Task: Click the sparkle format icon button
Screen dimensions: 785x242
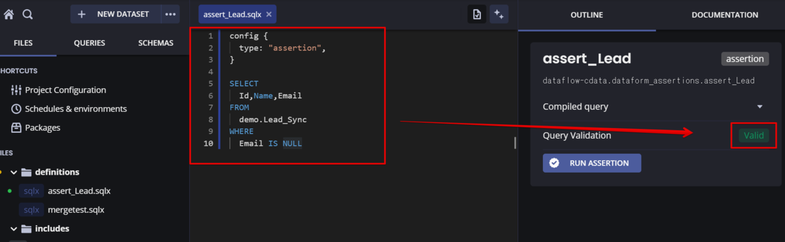Action: pos(499,14)
